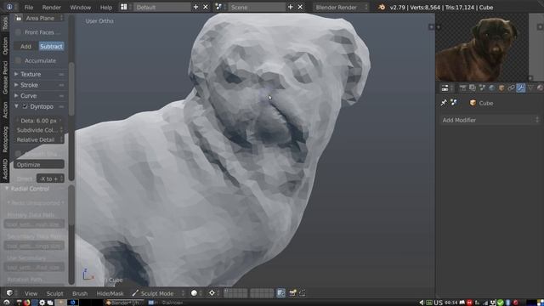Click the scene icon next to pin

pos(453,102)
